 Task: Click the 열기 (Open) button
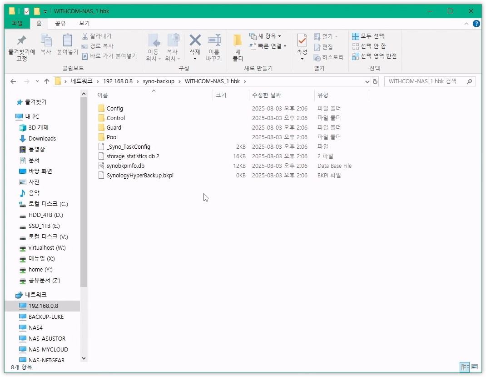click(325, 35)
